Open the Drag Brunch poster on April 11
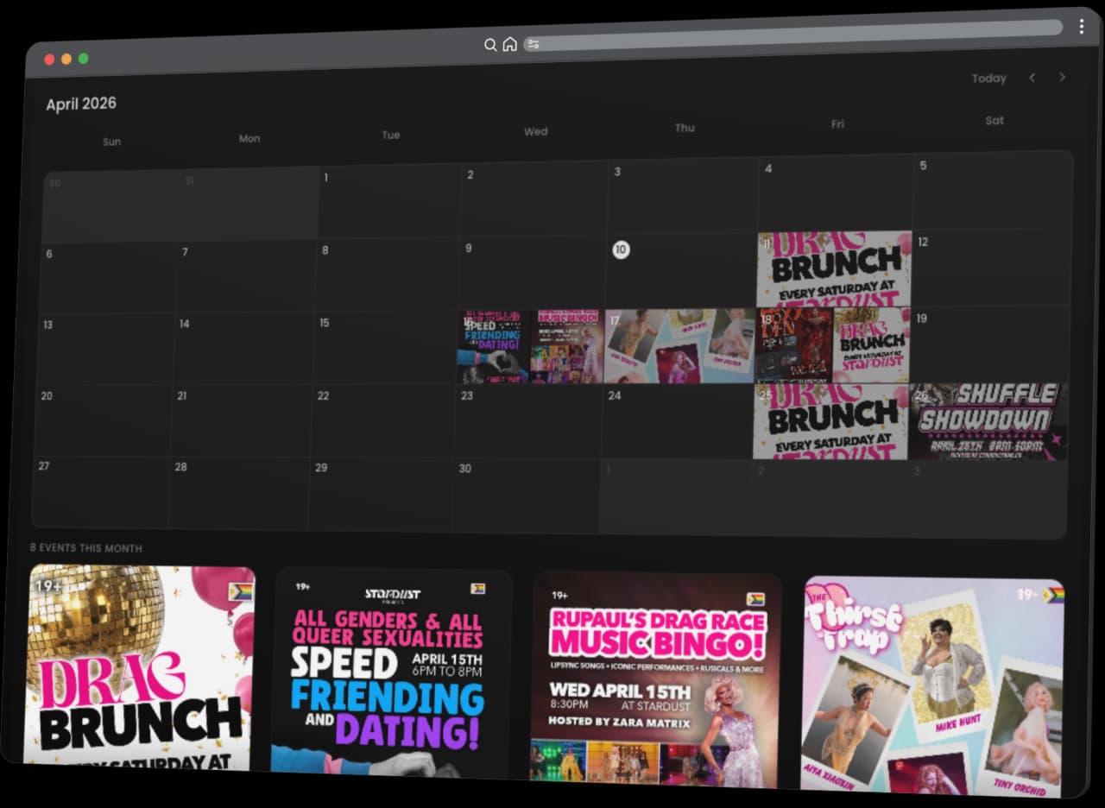Screen dimensions: 1105x808 (x=833, y=268)
